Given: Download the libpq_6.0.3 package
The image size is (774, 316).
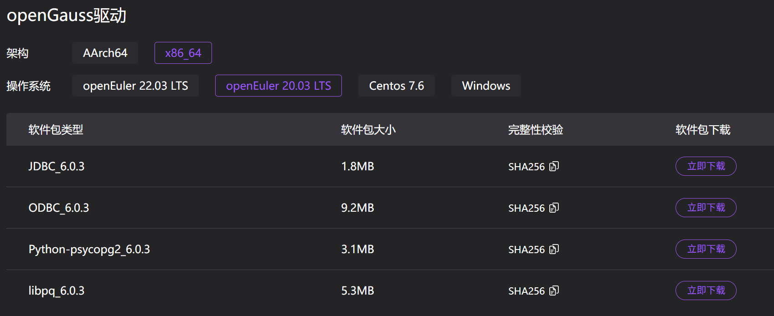Looking at the screenshot, I should 706,291.
